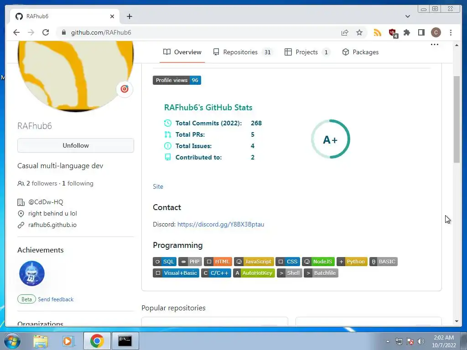This screenshot has width=467, height=350.
Task: Click the address bar URL
Action: [x=101, y=32]
